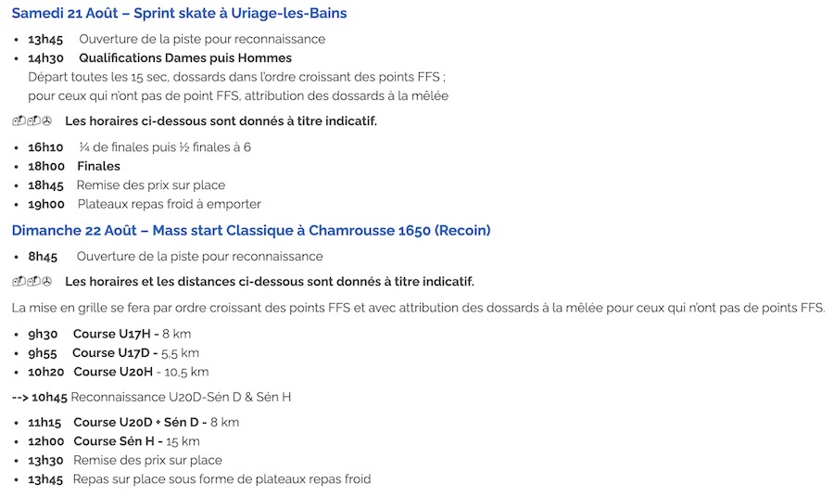The width and height of the screenshot is (834, 496).
Task: Click first mailbox icon beside "Les horaires et les distances"
Action: click(19, 282)
